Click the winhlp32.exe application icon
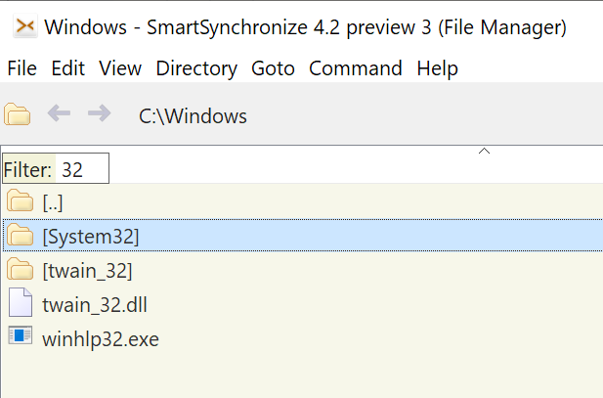 (x=21, y=337)
